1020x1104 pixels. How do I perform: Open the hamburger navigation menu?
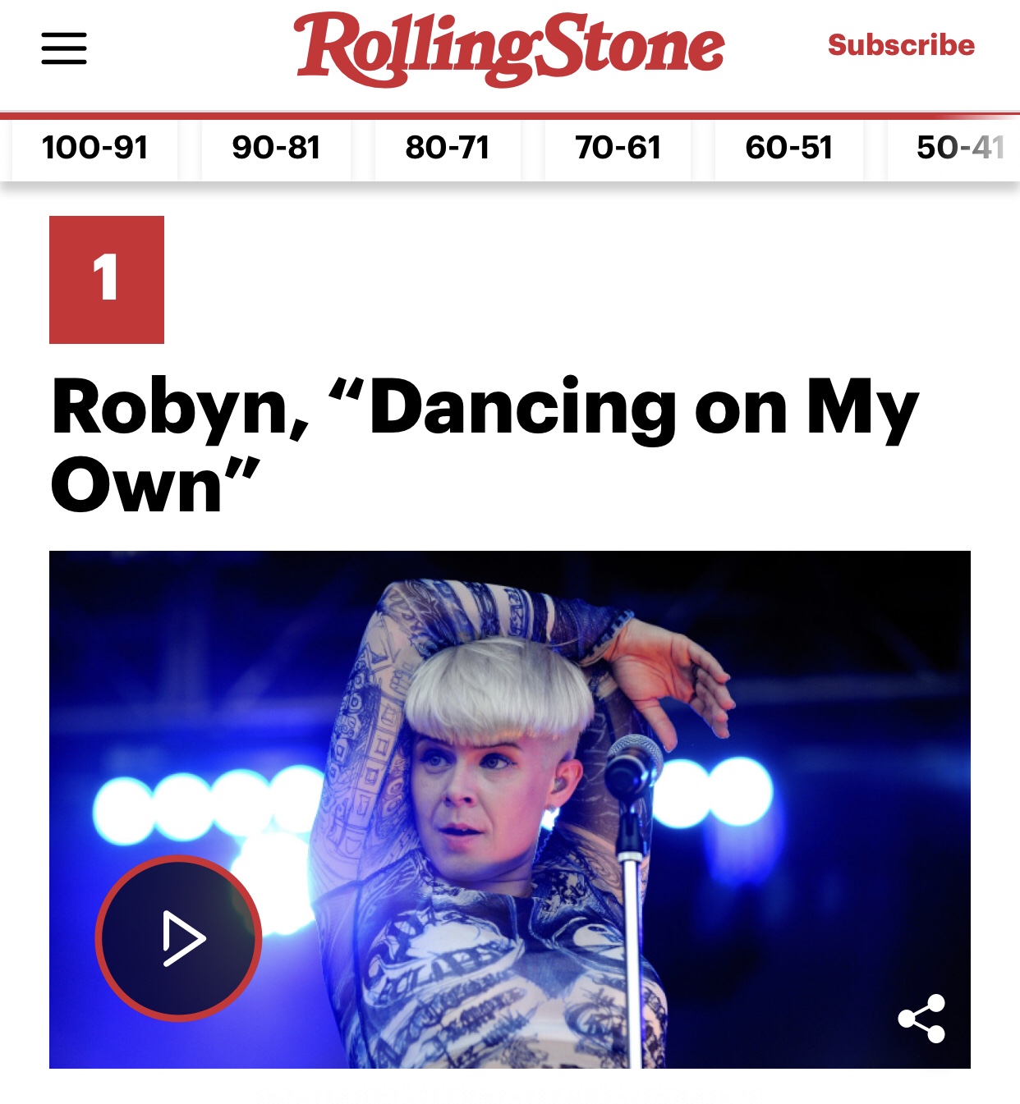coord(64,48)
